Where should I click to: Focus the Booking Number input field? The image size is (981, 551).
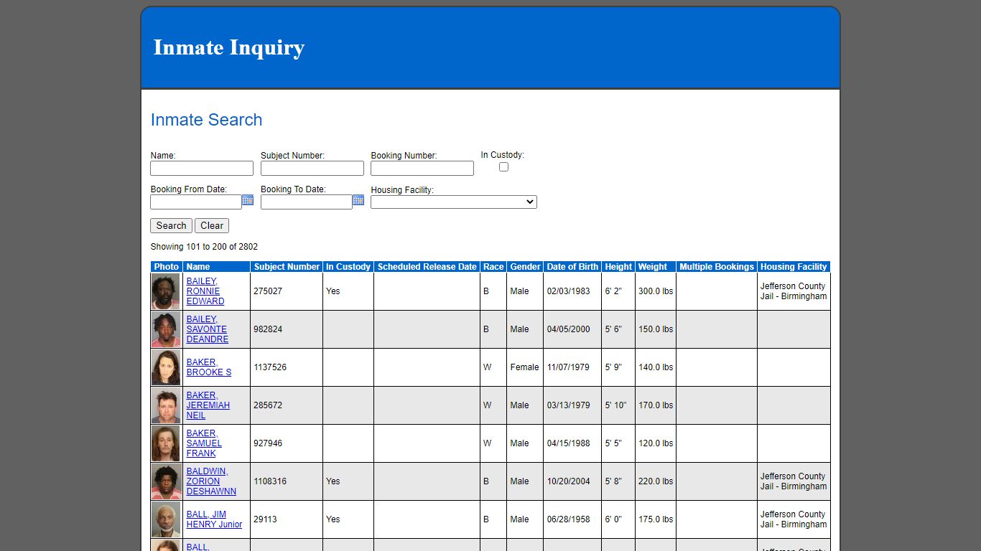(422, 169)
